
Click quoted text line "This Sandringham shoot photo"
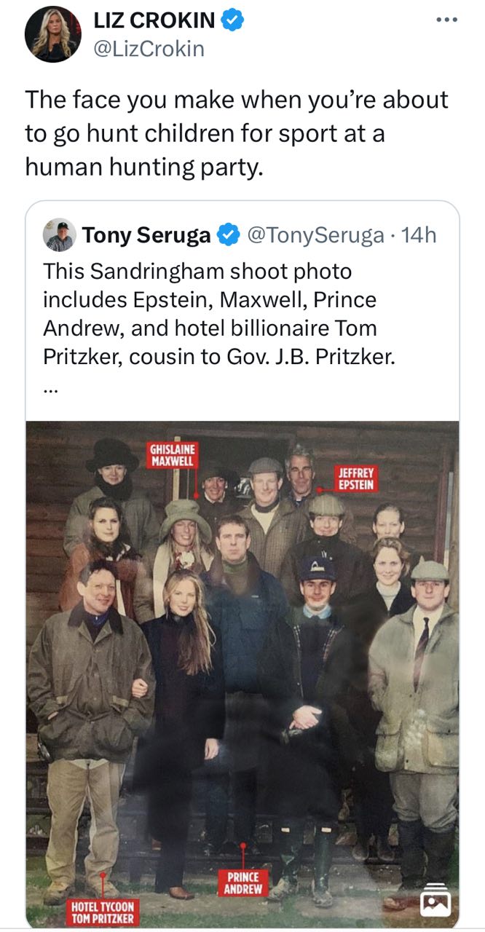[x=197, y=272]
